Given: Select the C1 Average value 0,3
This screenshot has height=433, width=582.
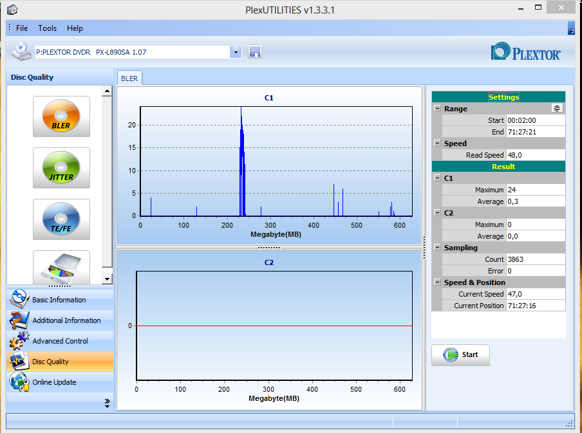Looking at the screenshot, I should coord(536,201).
